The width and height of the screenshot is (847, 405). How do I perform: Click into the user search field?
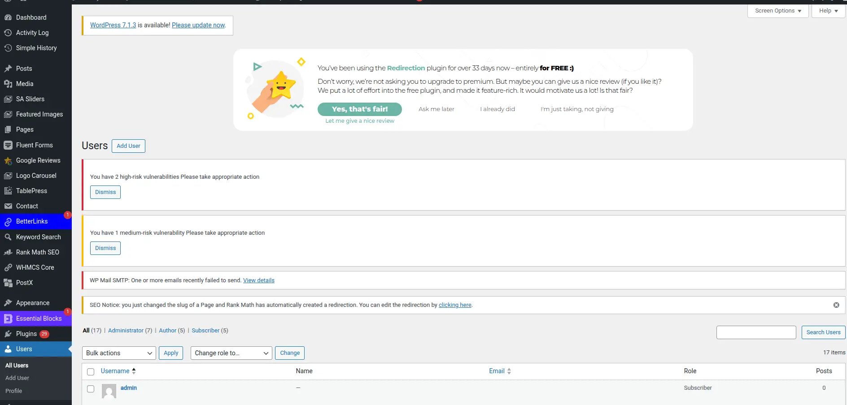tap(756, 332)
